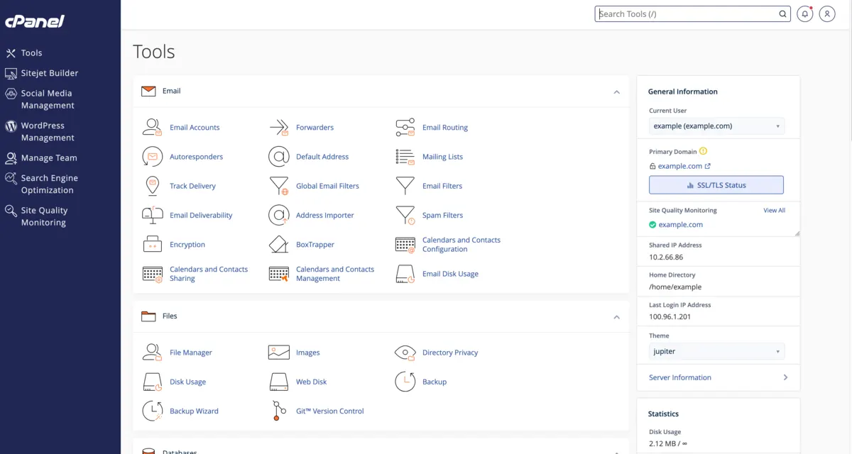Image resolution: width=852 pixels, height=454 pixels.
Task: Open the Email Routing icon
Action: (x=405, y=128)
